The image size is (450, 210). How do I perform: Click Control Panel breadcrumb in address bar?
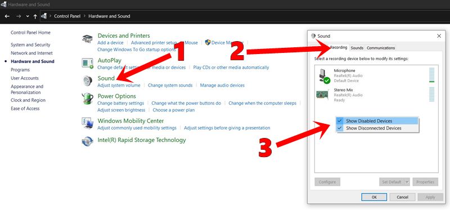pyautogui.click(x=67, y=16)
